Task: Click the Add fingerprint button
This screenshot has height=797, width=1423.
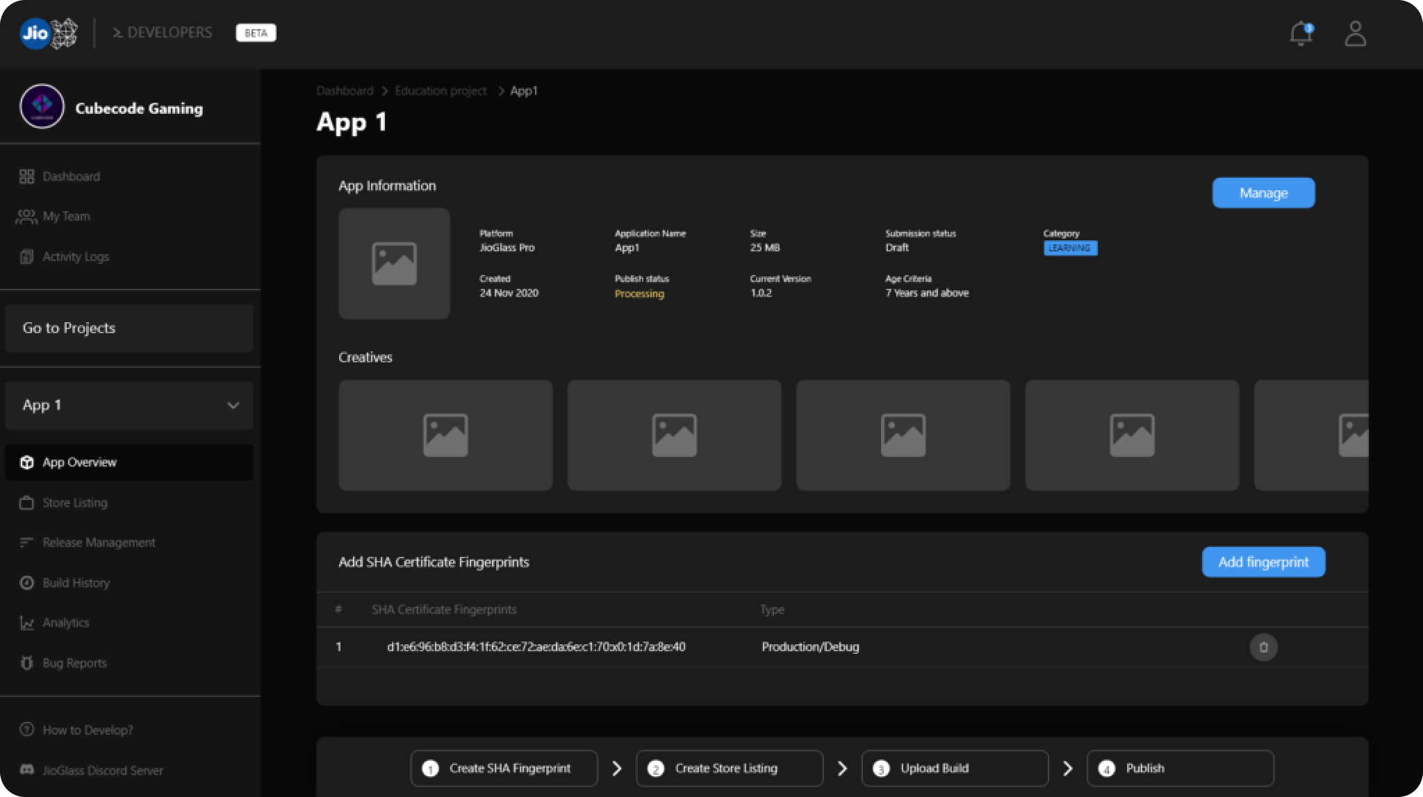Action: (1263, 562)
